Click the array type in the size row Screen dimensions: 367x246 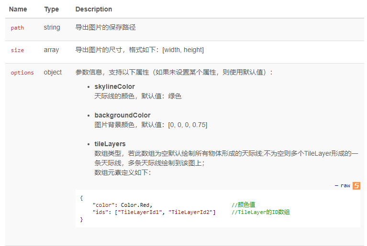coord(52,50)
